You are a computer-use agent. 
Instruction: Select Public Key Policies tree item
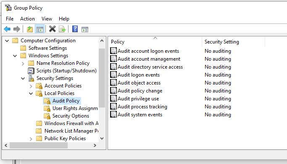click(65, 138)
